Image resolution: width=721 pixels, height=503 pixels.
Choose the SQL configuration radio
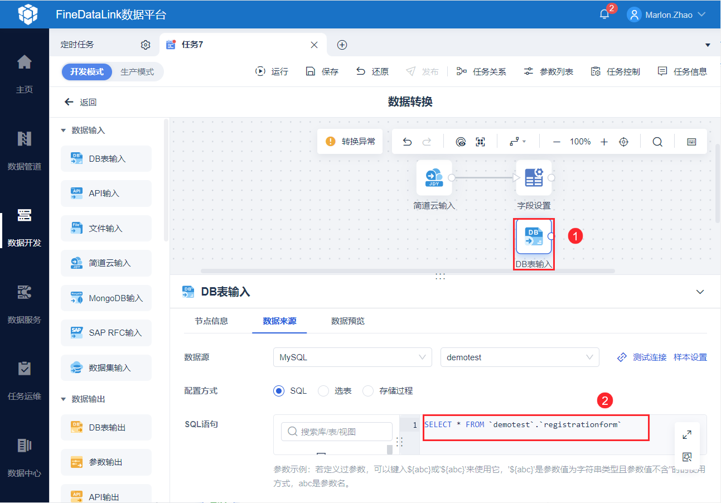click(279, 391)
